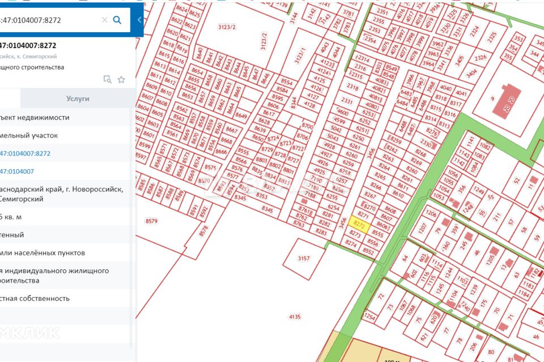Click the information tab left of Услуги
The image size is (544, 362).
10,98
